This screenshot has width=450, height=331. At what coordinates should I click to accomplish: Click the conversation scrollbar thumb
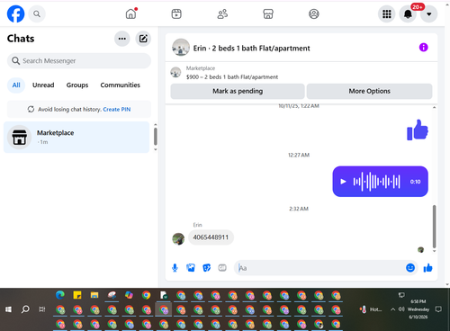[x=434, y=227]
